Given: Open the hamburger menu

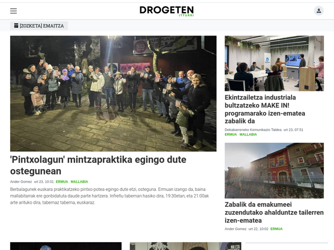Looking at the screenshot, I should (x=13, y=11).
